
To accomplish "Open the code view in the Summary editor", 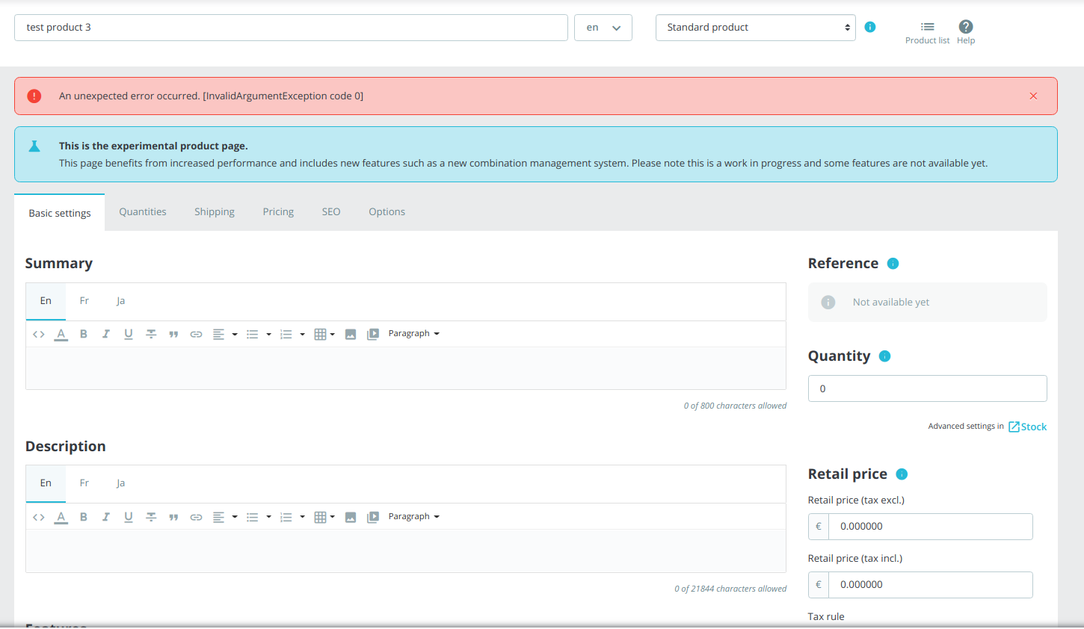I will [x=38, y=333].
